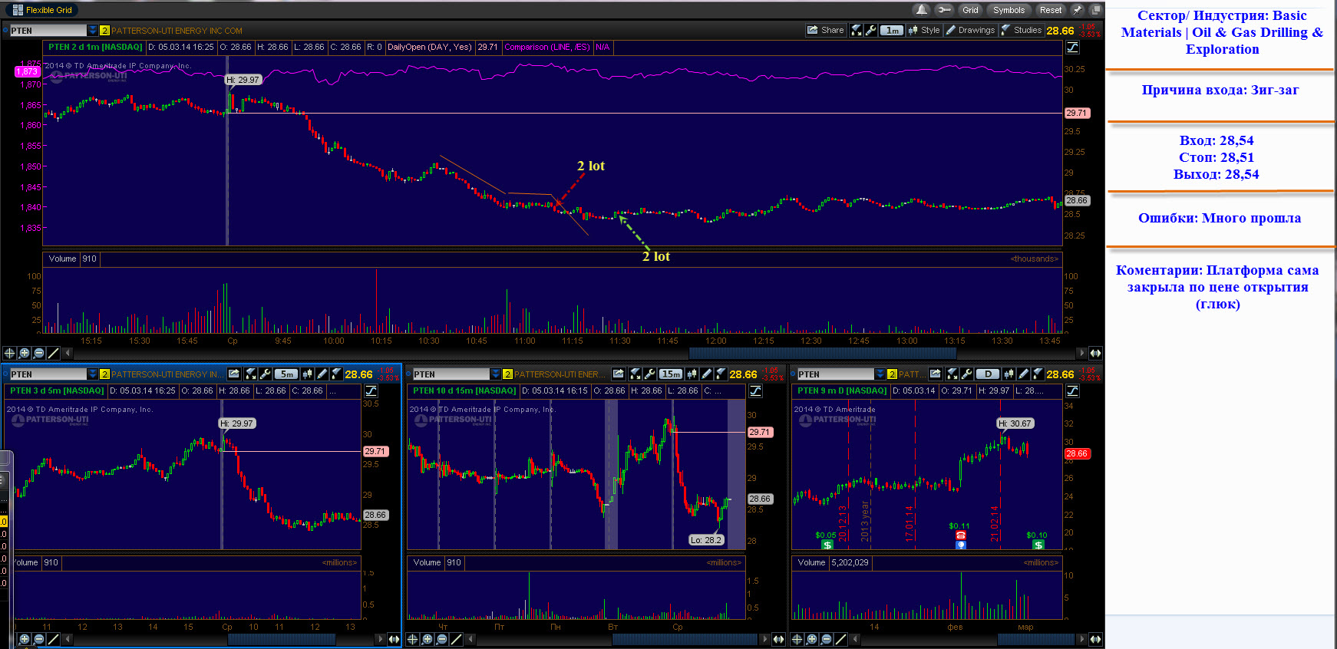Open Style candles icon in 15m chart

click(692, 374)
